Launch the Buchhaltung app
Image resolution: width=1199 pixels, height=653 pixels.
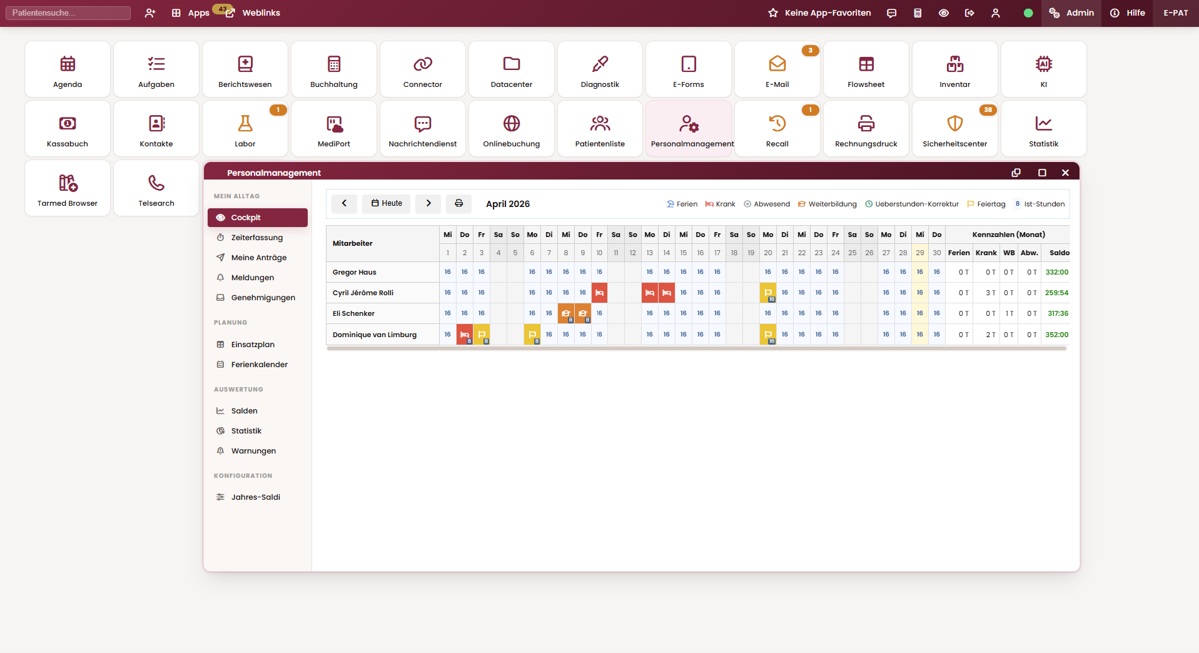[334, 69]
